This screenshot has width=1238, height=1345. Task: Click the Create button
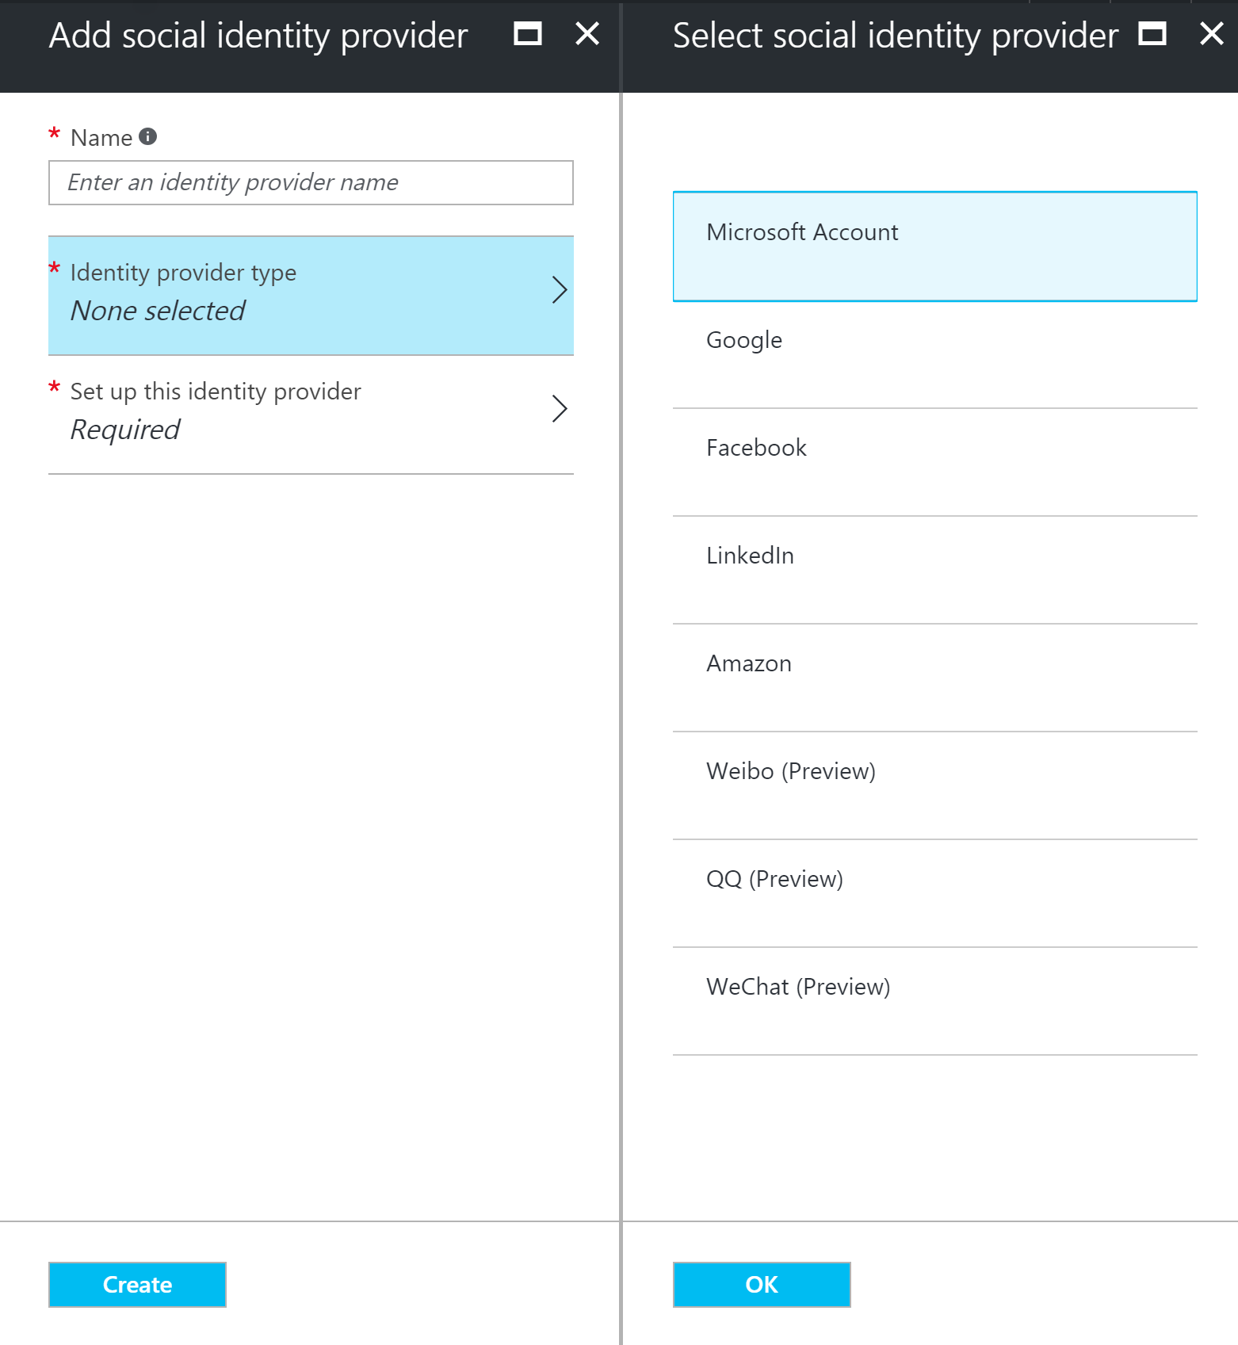point(137,1284)
